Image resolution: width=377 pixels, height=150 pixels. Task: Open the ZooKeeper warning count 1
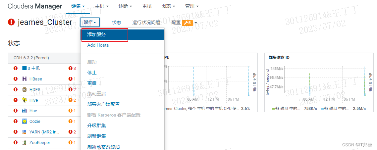(x=72, y=142)
